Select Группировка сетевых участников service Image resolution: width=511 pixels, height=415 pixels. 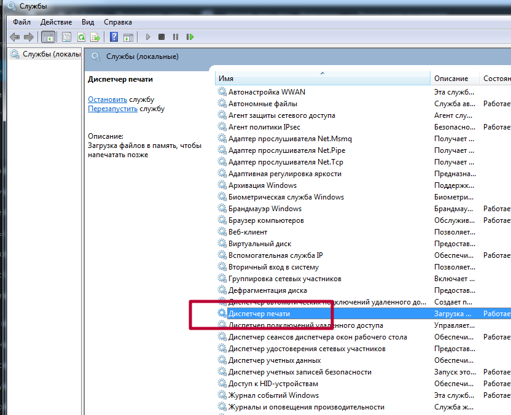tap(285, 279)
